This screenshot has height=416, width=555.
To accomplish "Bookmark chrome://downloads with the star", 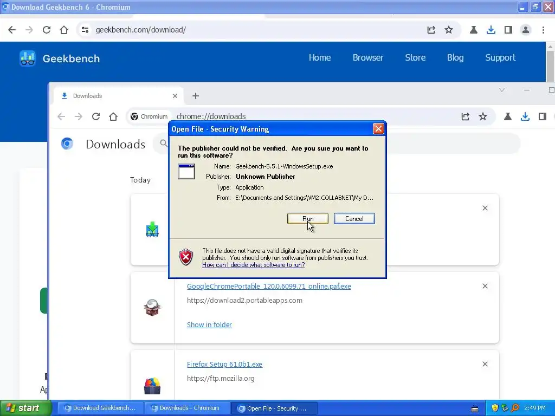I will pyautogui.click(x=483, y=116).
